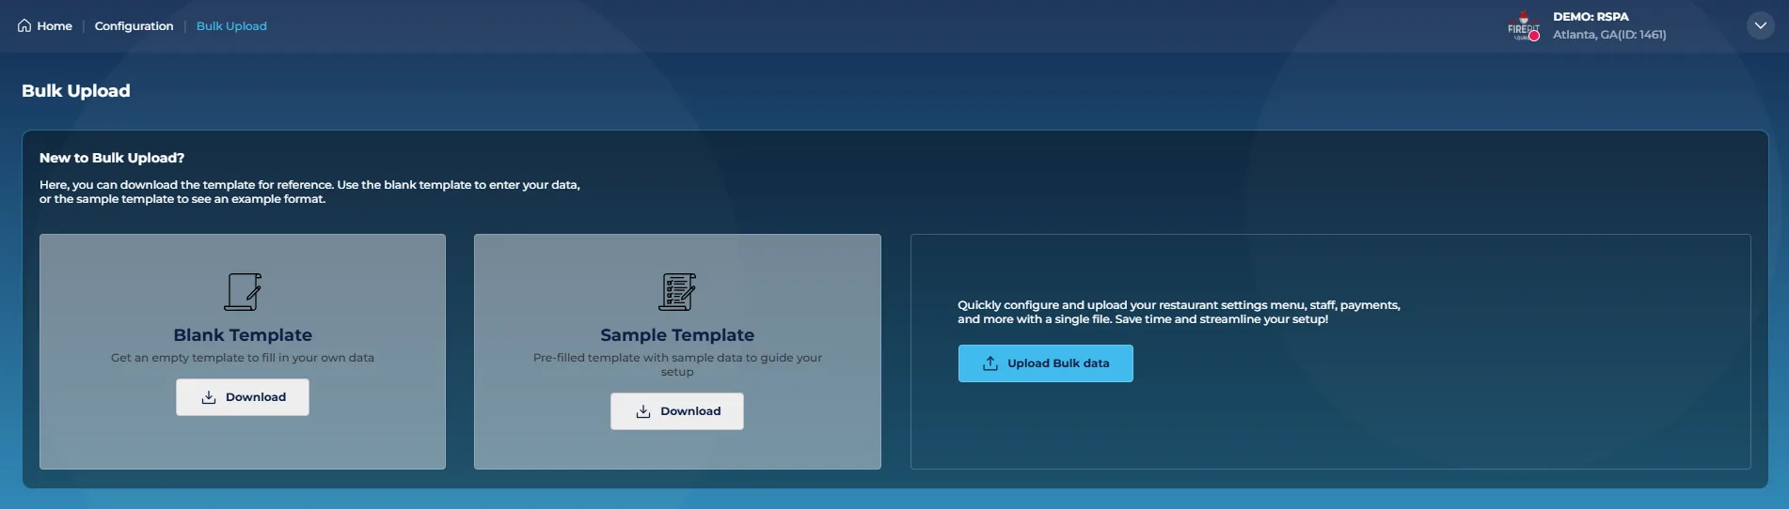
Task: Click 'Quickly configure and upload' description
Action: [1179, 312]
